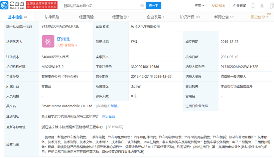Open 企业套餐 link

pos(239,6)
